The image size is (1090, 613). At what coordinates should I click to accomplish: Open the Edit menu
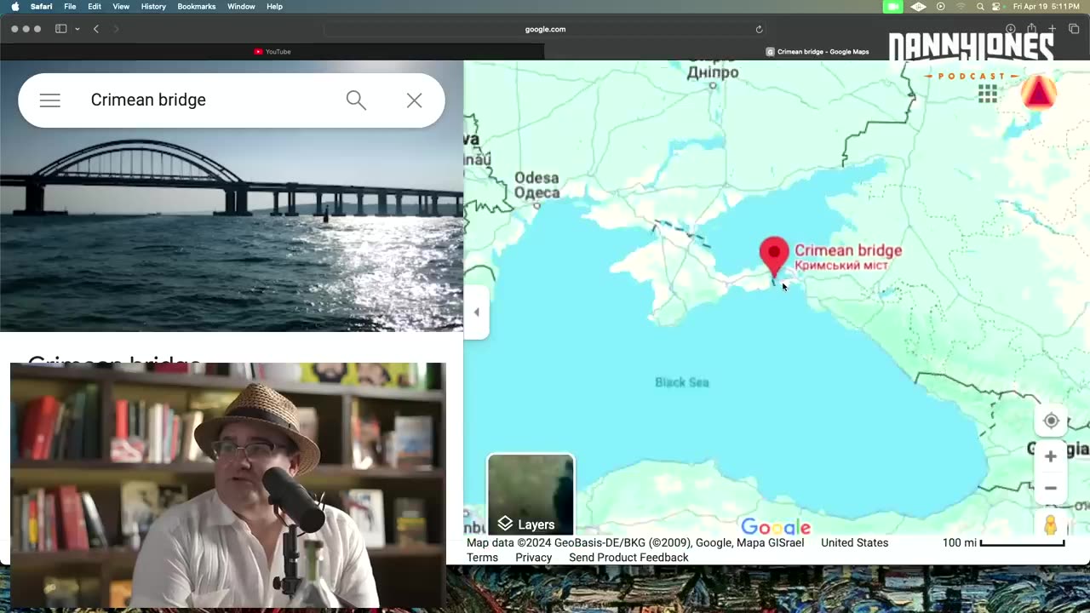tap(95, 6)
